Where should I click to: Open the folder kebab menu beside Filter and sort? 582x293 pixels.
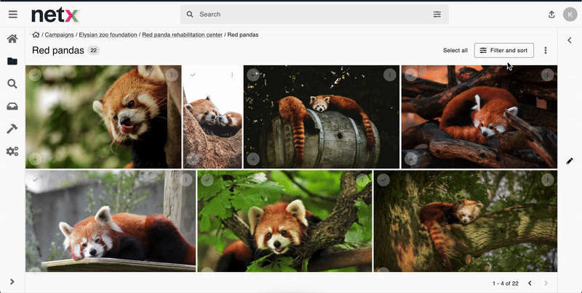point(546,51)
